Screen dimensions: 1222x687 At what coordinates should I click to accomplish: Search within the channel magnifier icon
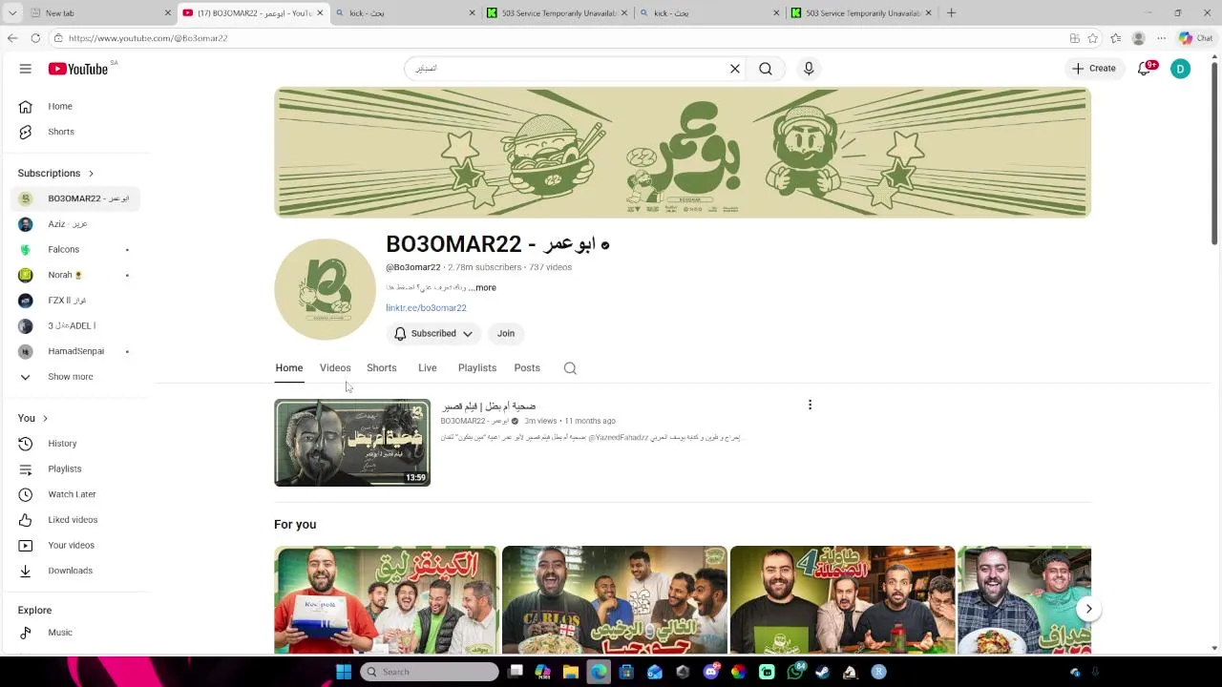[570, 368]
